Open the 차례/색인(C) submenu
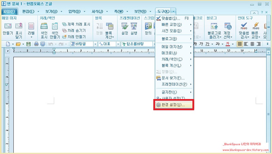Viewport: 272px width, 154px height. pos(174,59)
